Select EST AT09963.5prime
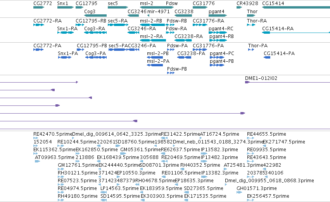This screenshot has width=330, height=202. tap(37, 161)
